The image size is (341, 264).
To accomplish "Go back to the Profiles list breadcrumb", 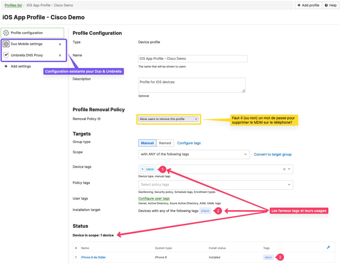I will click(x=13, y=5).
